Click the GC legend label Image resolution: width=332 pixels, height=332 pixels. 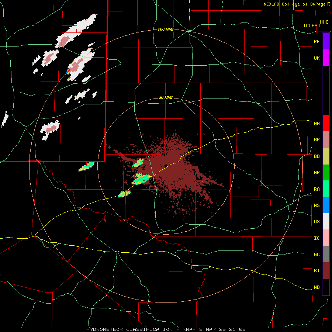click(317, 255)
